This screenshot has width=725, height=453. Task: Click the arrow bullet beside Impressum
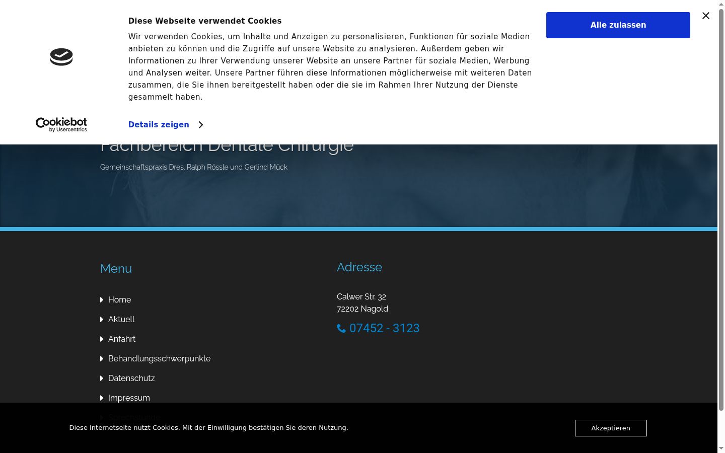coord(102,398)
